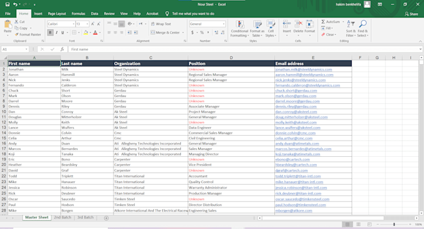
Task: Open Conditional Formatting
Action: (239, 29)
